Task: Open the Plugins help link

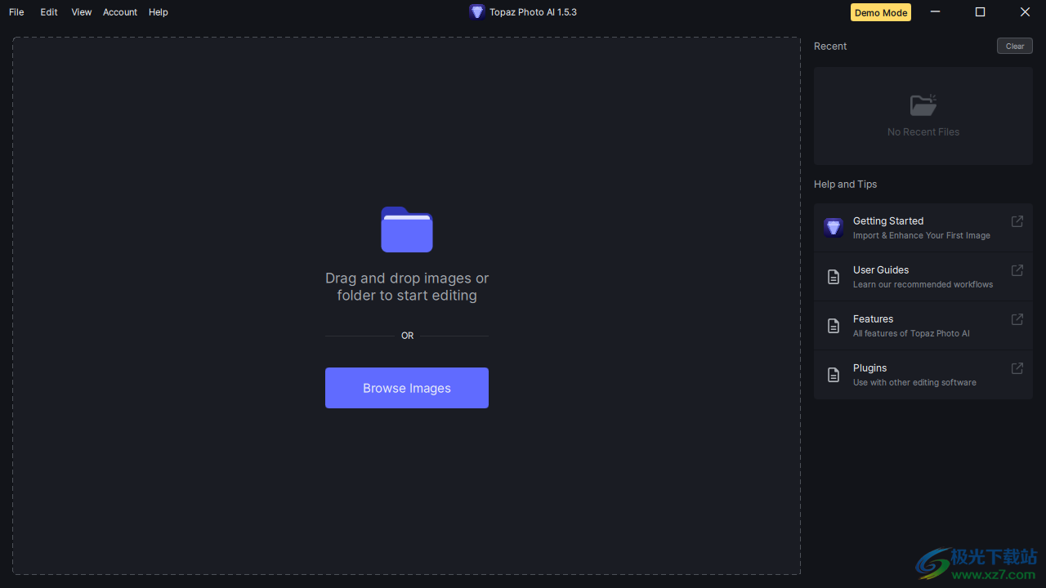Action: (923, 375)
